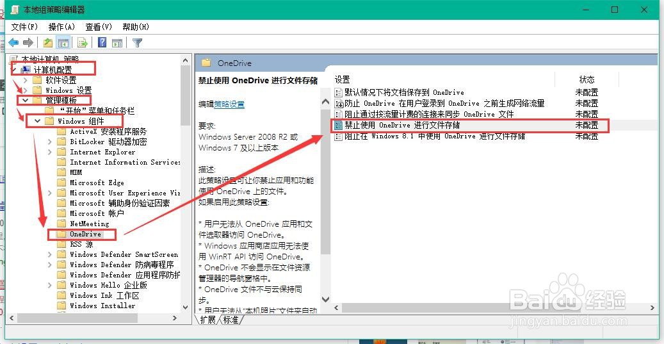Click the icon for 防止 OneDrive 在用户登录 policy
The image size is (664, 344).
pos(338,103)
